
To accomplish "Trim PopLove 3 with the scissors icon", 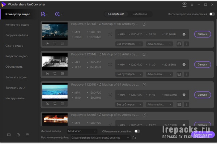I will 47,73.
